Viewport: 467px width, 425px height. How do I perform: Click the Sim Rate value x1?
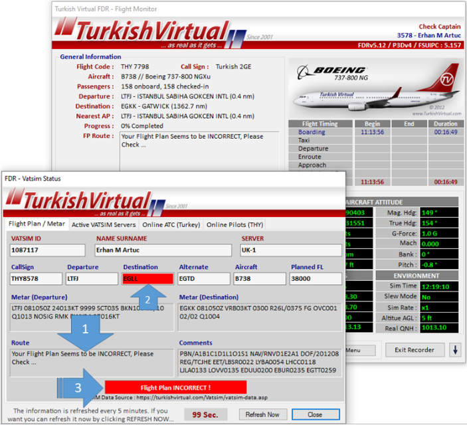tap(439, 307)
